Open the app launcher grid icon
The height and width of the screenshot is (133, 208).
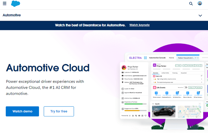click(145, 58)
